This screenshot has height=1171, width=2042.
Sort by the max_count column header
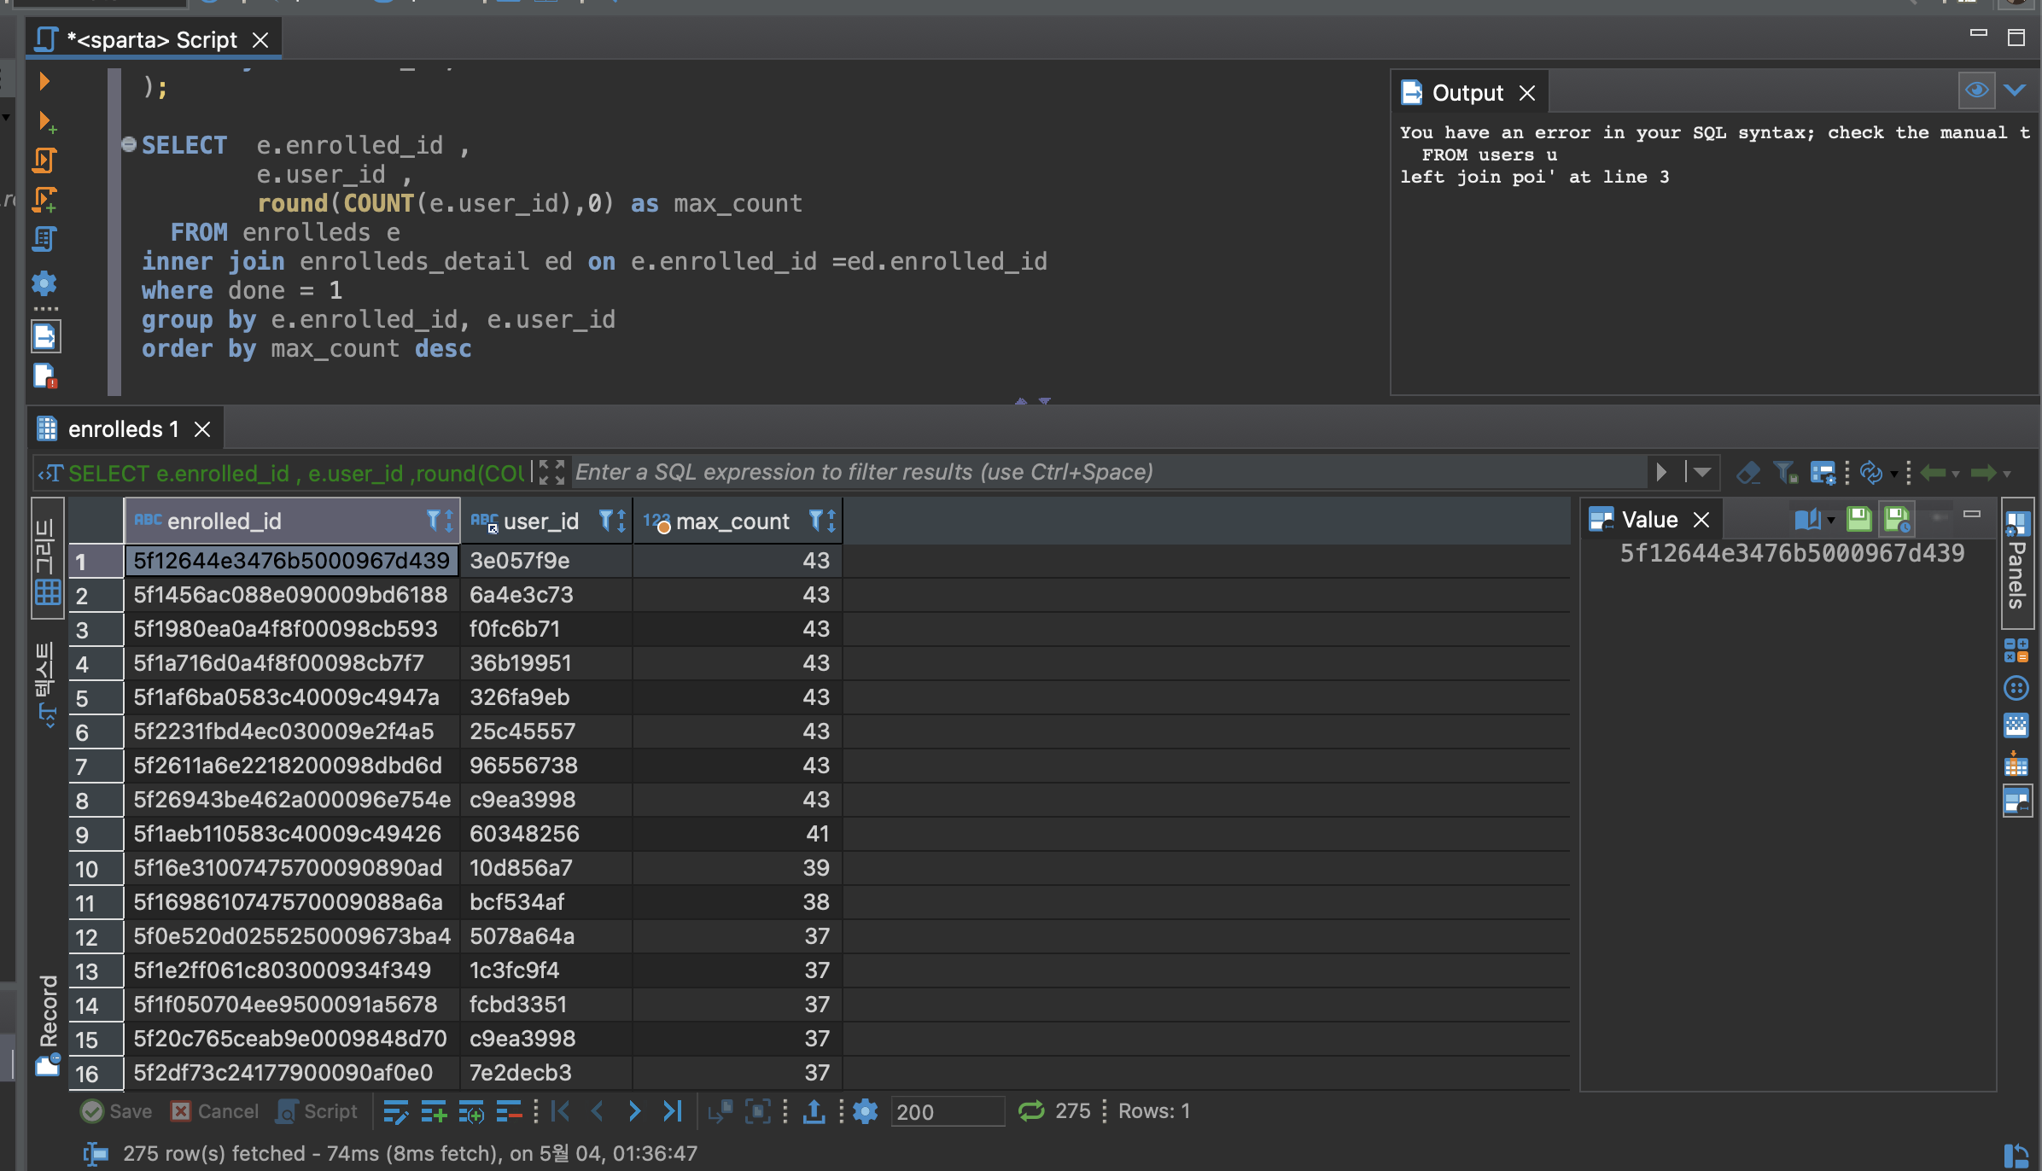(732, 521)
